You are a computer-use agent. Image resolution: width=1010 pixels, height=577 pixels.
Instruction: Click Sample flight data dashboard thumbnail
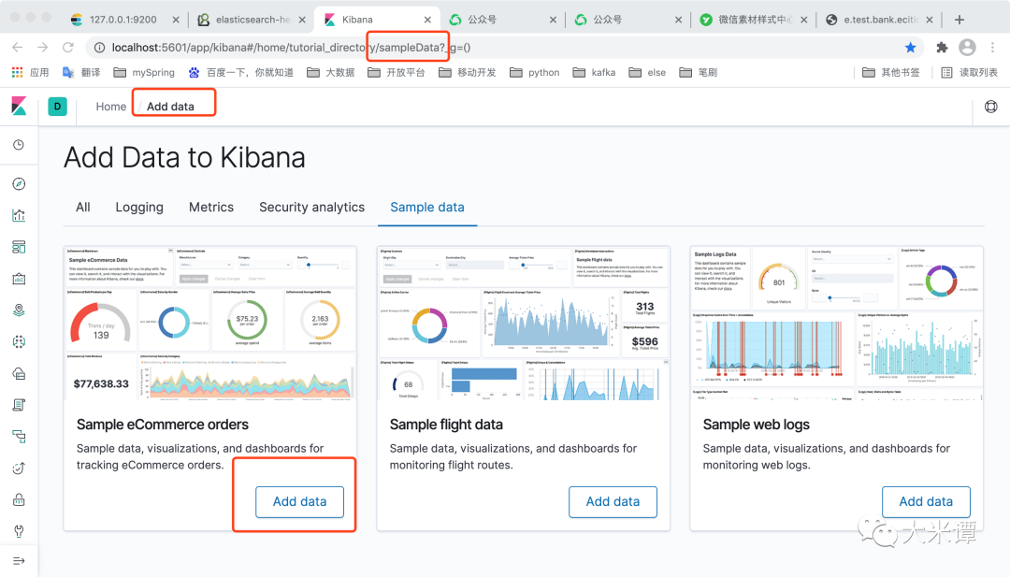pos(523,324)
